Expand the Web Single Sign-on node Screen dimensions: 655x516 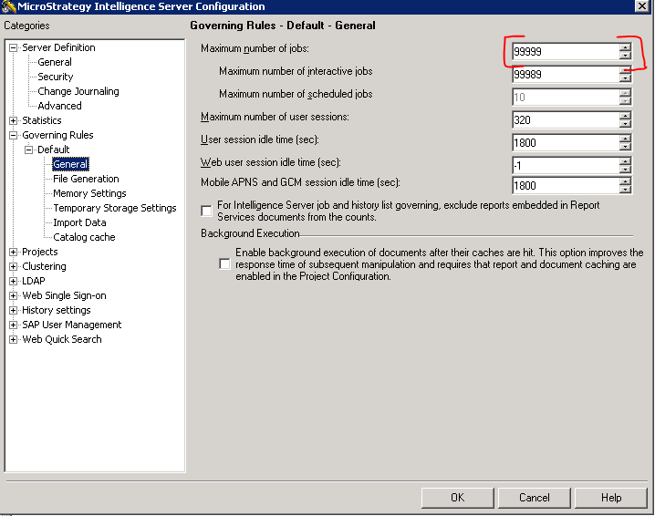click(x=14, y=296)
